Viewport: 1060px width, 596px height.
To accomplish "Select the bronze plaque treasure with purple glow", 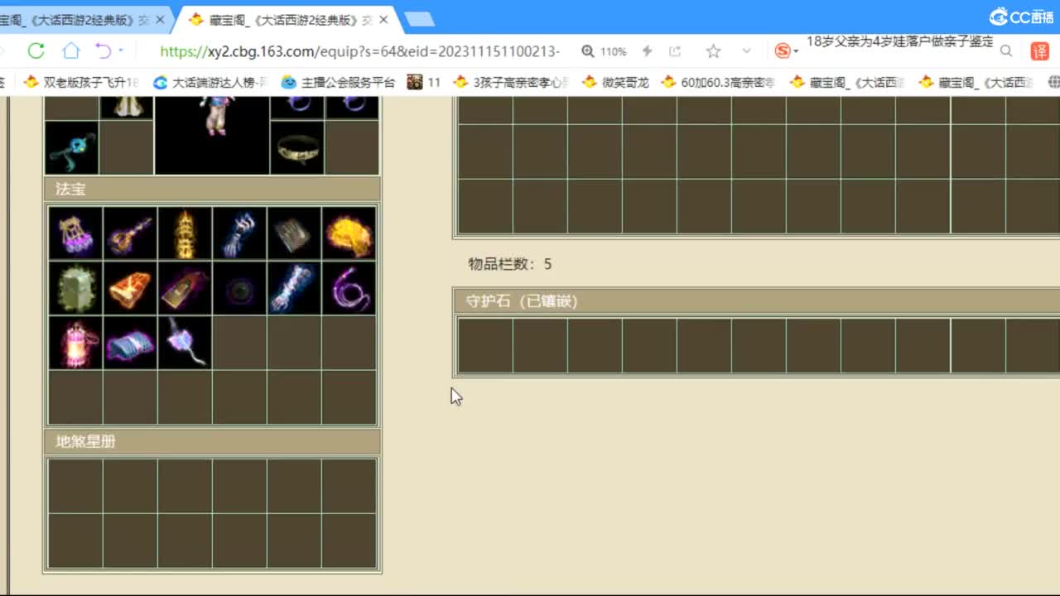I will [x=185, y=288].
